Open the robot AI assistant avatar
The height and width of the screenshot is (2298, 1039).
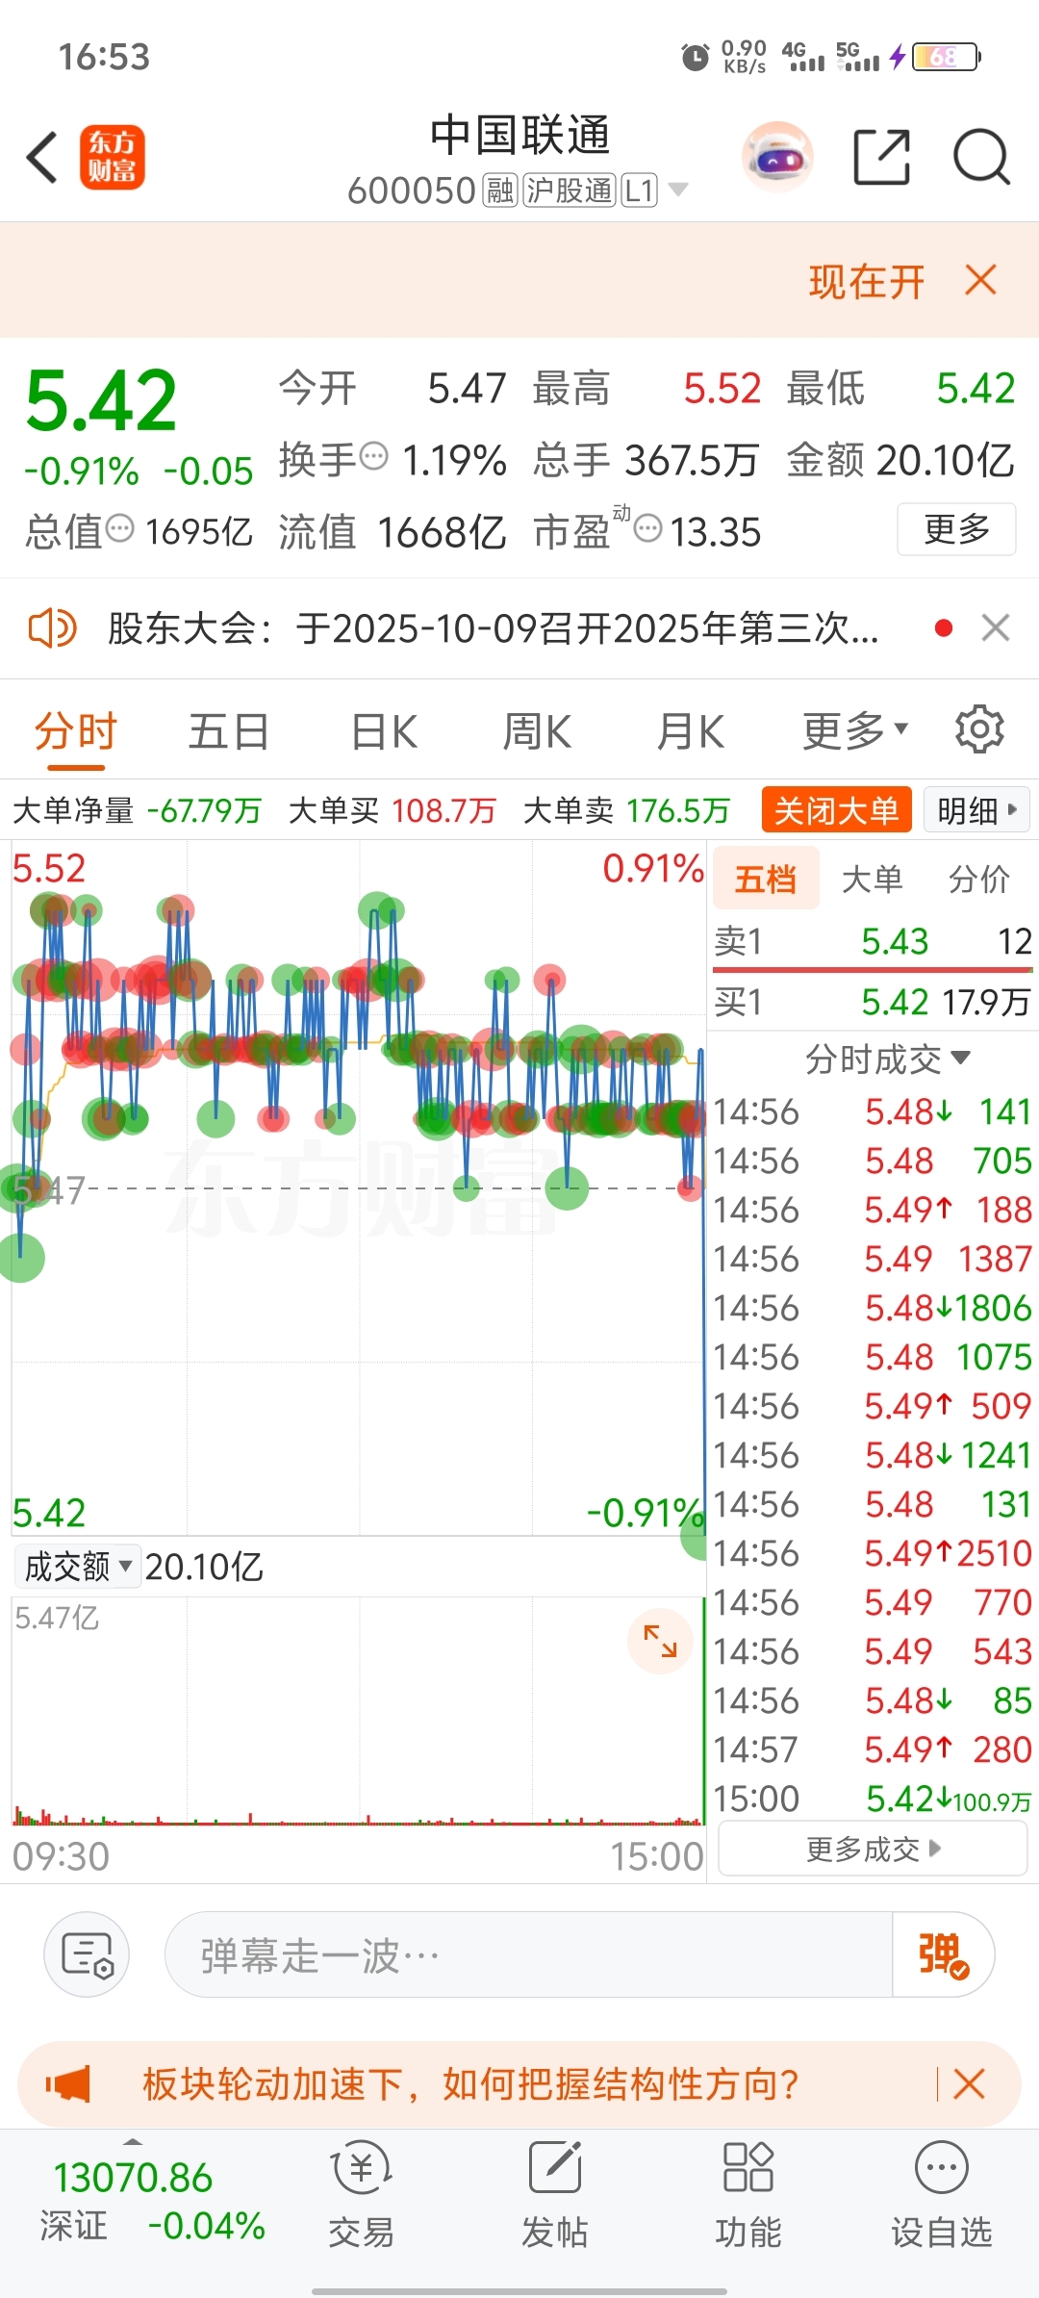[777, 157]
